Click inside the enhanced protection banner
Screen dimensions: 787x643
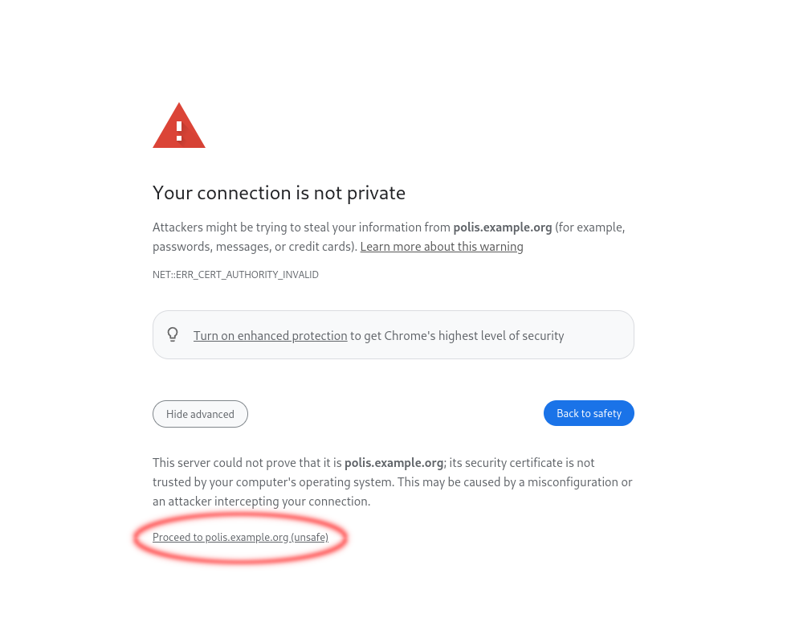pos(393,334)
